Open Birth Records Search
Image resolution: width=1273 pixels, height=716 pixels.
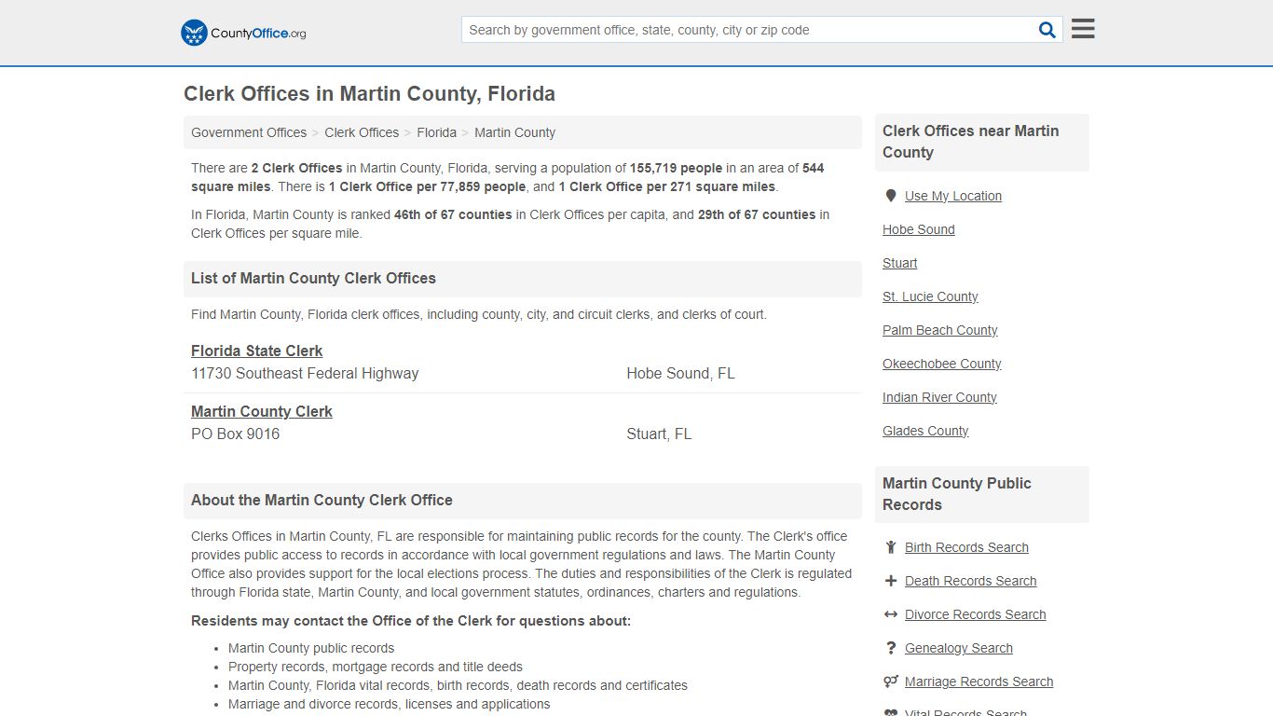966,547
